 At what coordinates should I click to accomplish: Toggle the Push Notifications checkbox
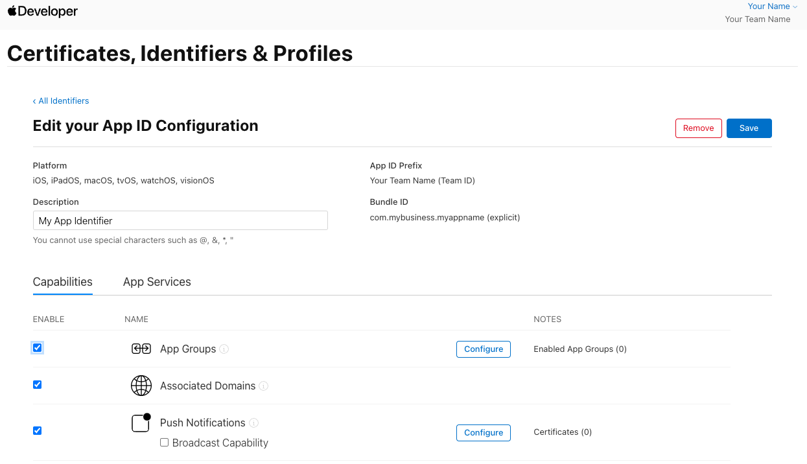(x=38, y=430)
